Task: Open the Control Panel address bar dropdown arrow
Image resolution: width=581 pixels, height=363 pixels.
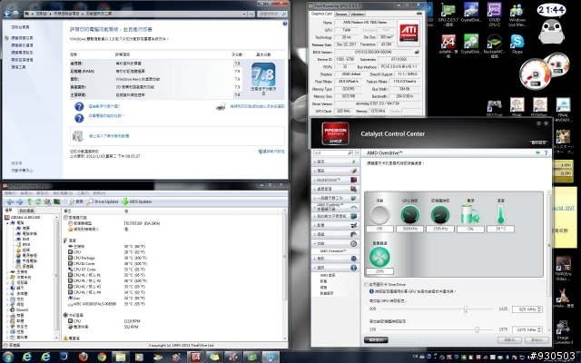Action: point(245,15)
